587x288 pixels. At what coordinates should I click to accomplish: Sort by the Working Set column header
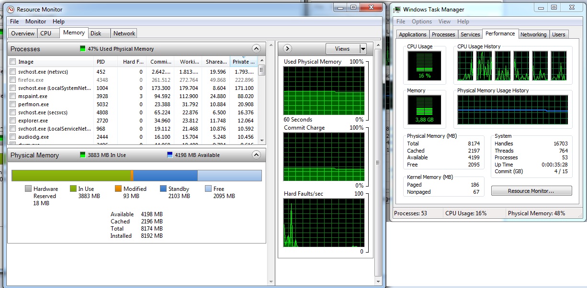point(187,62)
